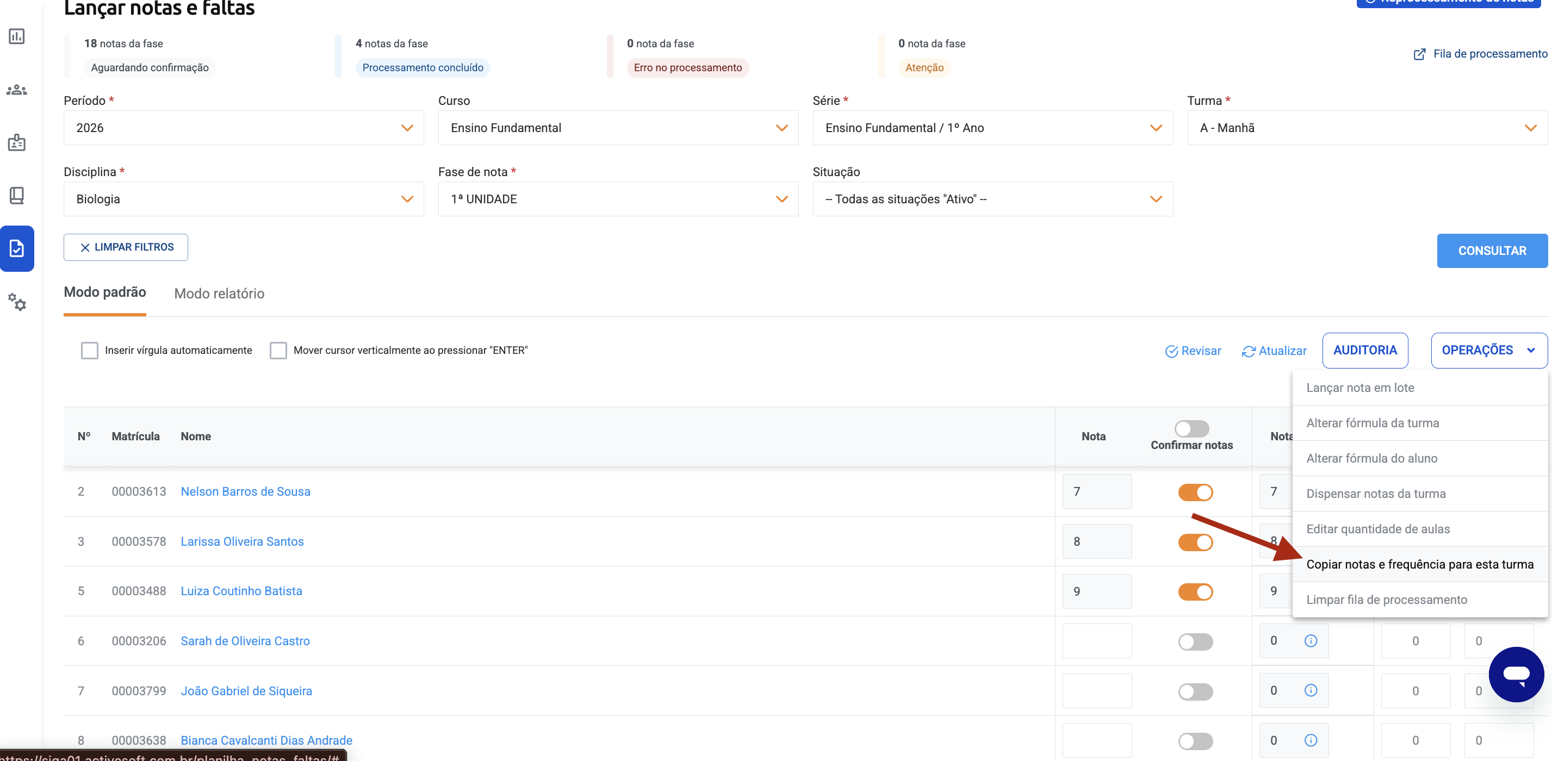Screen dimensions: 1552x761
Task: Open Fila de processamento link
Action: [x=1490, y=54]
